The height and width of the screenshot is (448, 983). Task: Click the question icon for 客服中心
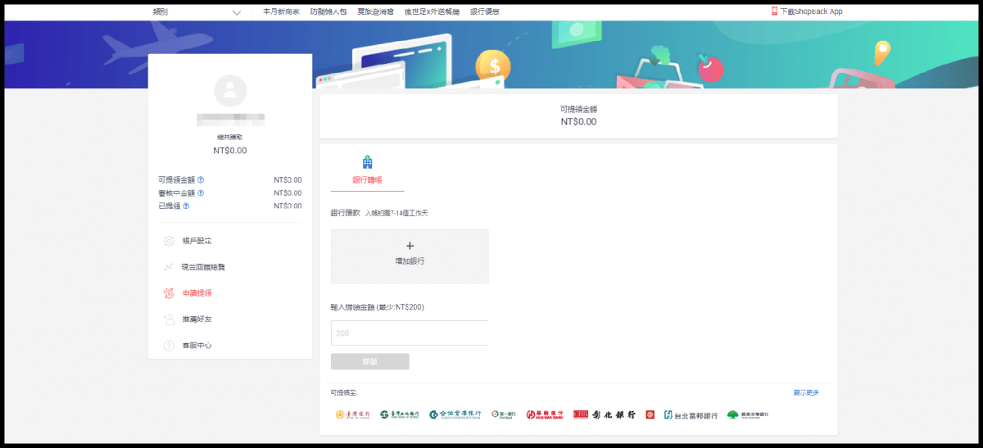(x=169, y=346)
